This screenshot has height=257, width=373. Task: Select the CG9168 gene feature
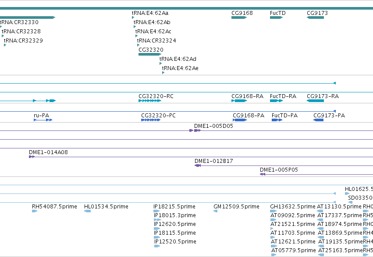tap(239, 18)
